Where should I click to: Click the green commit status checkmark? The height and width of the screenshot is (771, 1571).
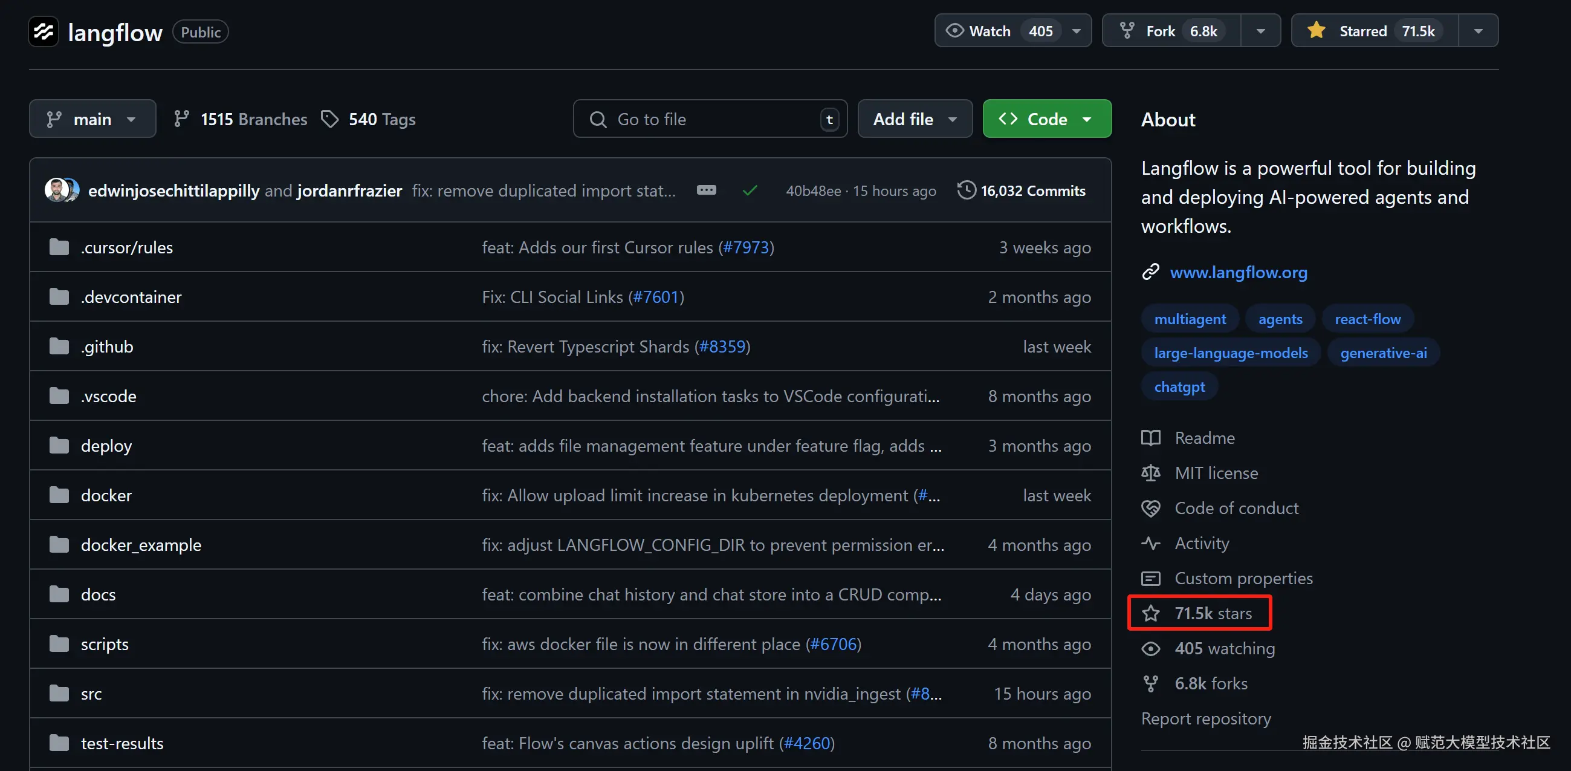coord(750,191)
